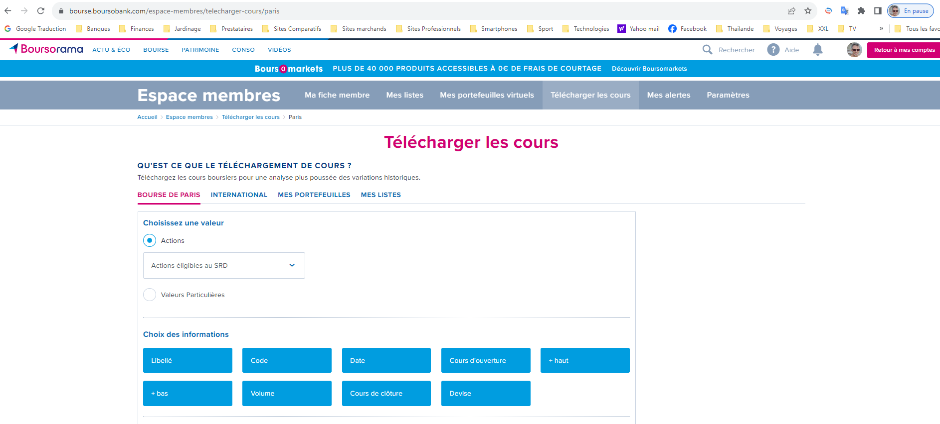This screenshot has width=940, height=424.
Task: Click the share page icon in address bar
Action: (791, 11)
